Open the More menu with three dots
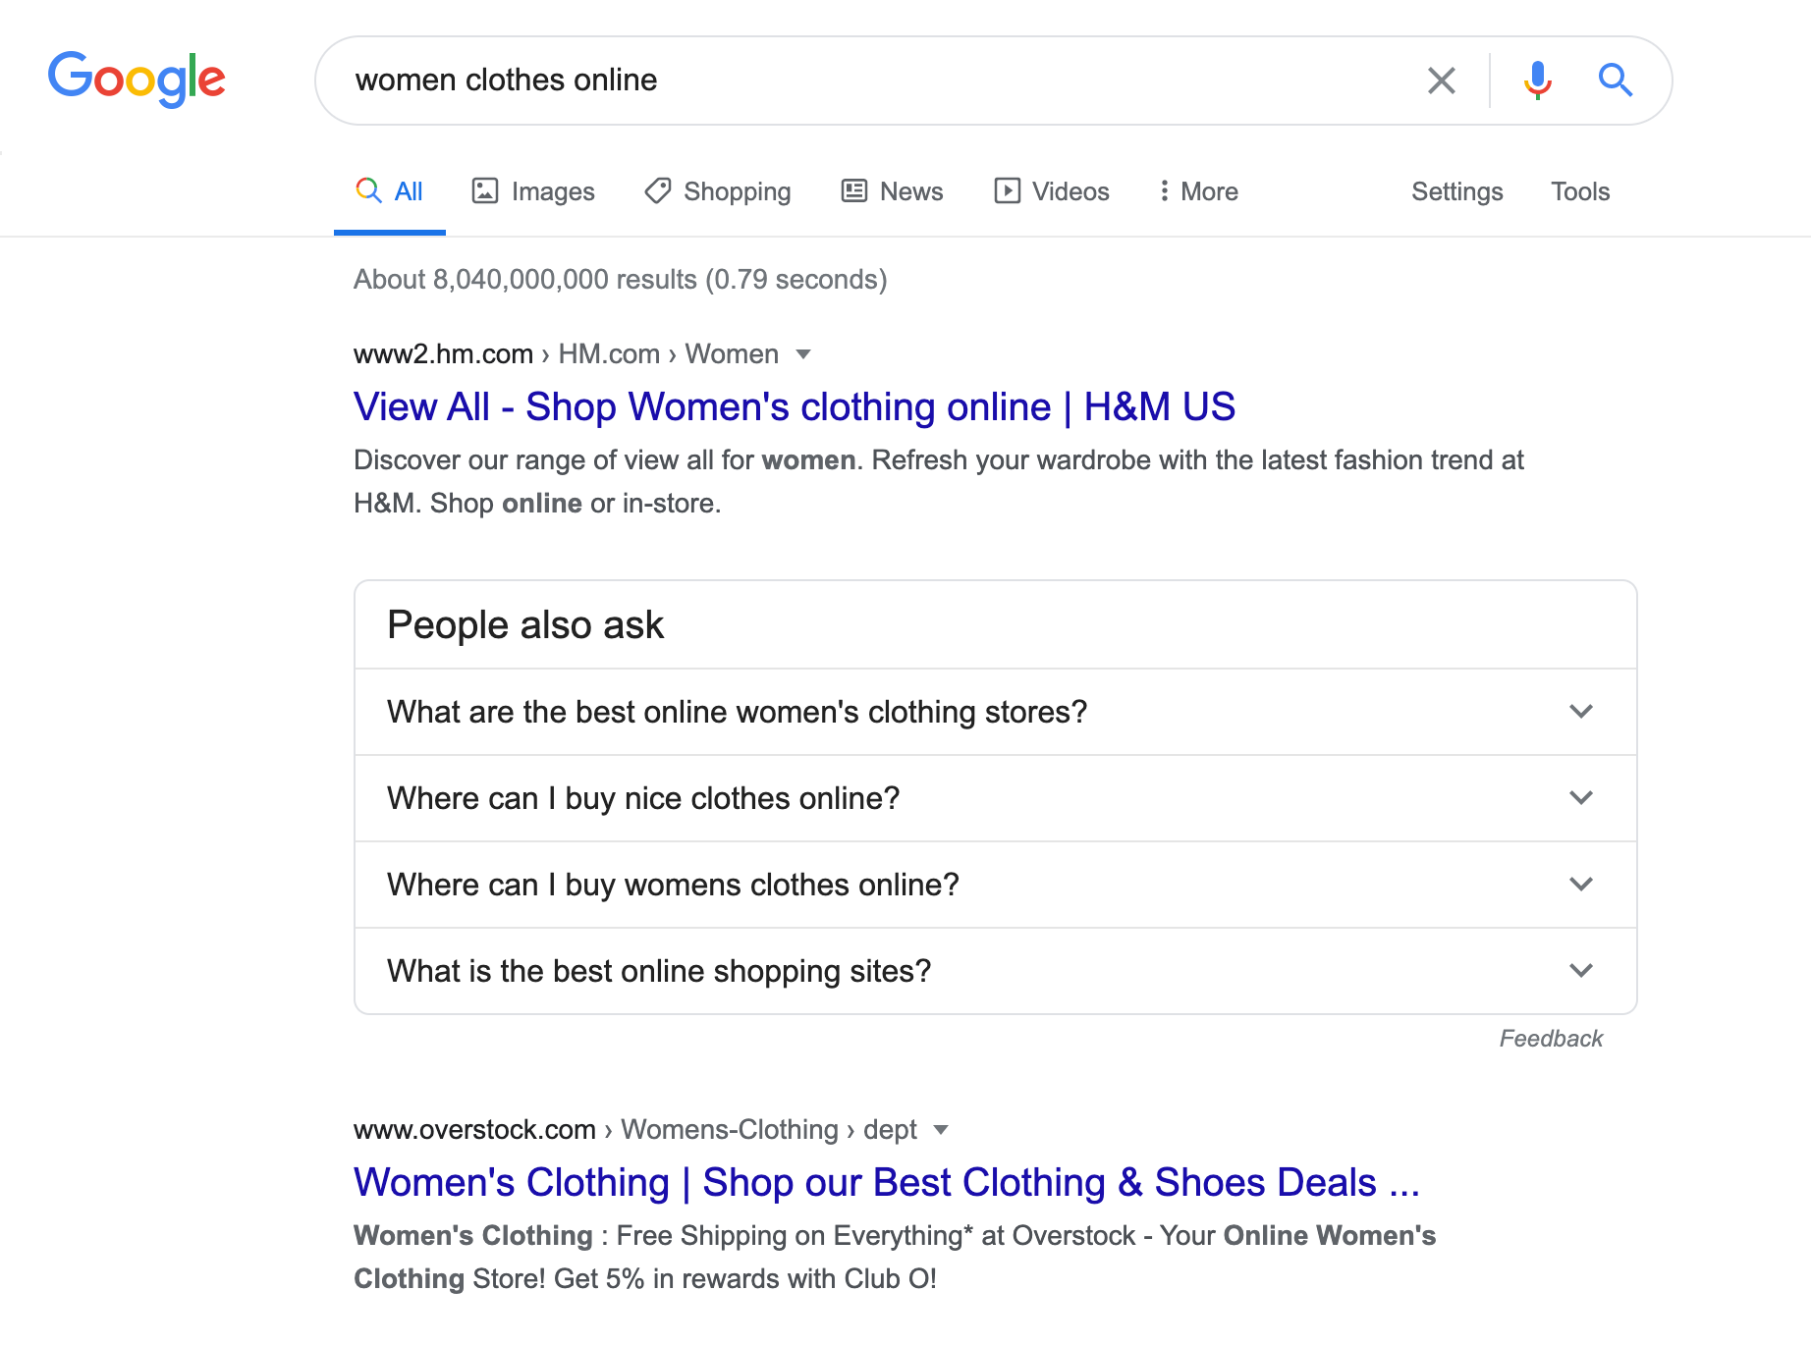This screenshot has width=1811, height=1345. pos(1198,191)
